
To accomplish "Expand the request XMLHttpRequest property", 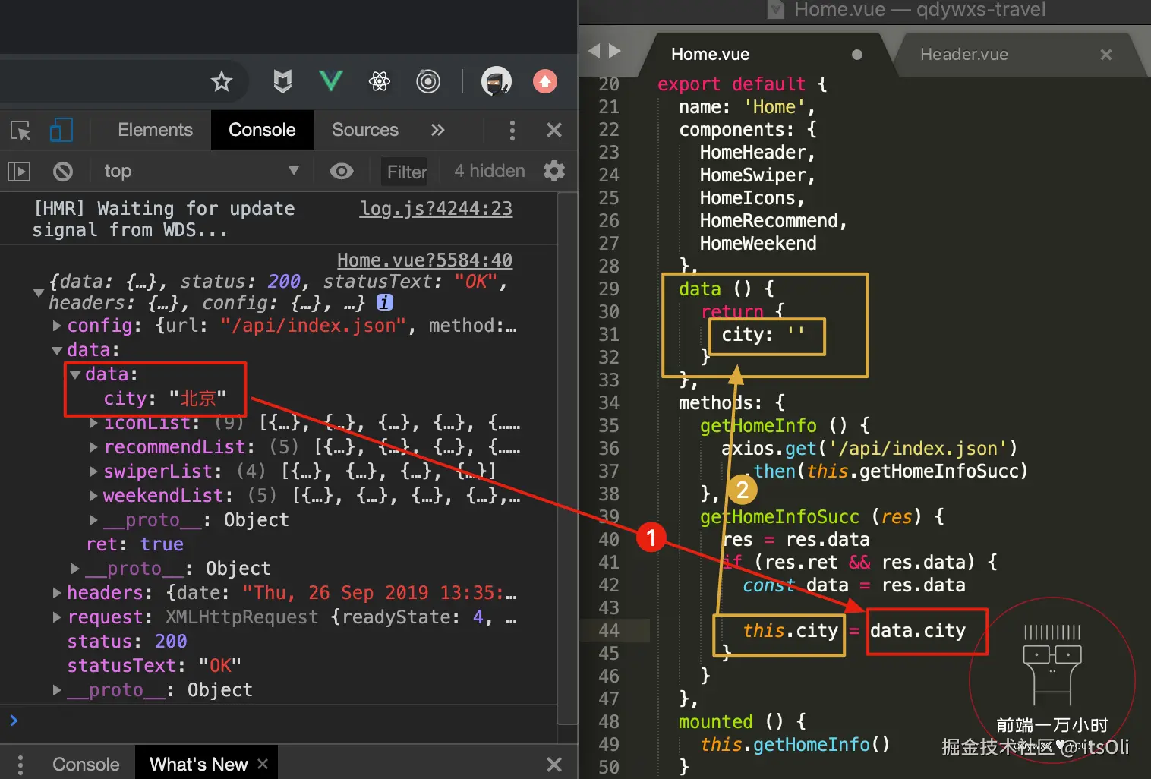I will point(57,617).
